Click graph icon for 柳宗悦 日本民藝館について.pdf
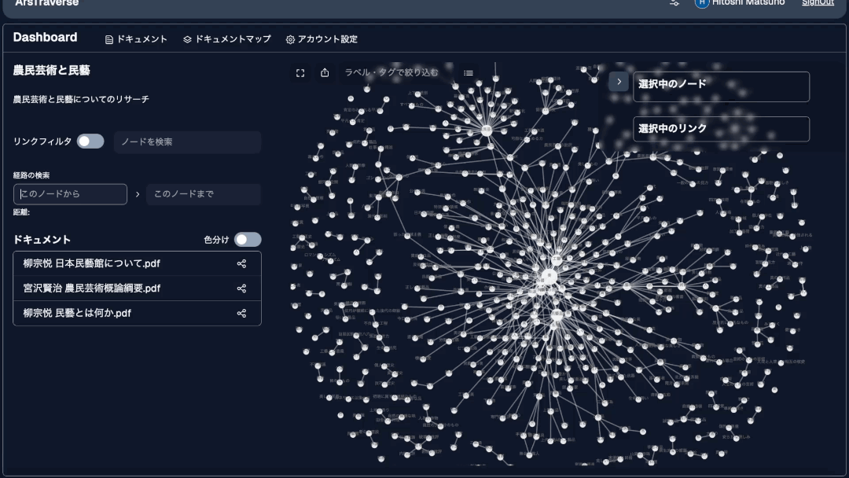 241,264
